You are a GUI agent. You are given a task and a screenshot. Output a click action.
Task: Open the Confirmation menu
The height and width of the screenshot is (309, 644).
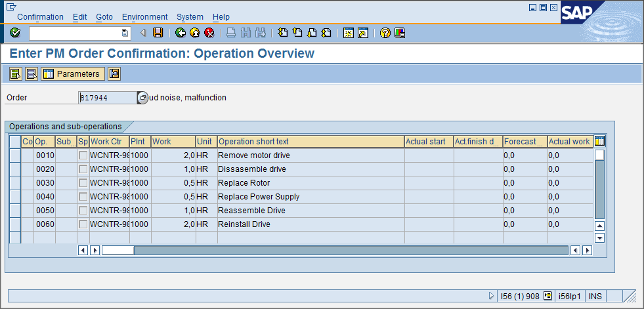tap(40, 17)
